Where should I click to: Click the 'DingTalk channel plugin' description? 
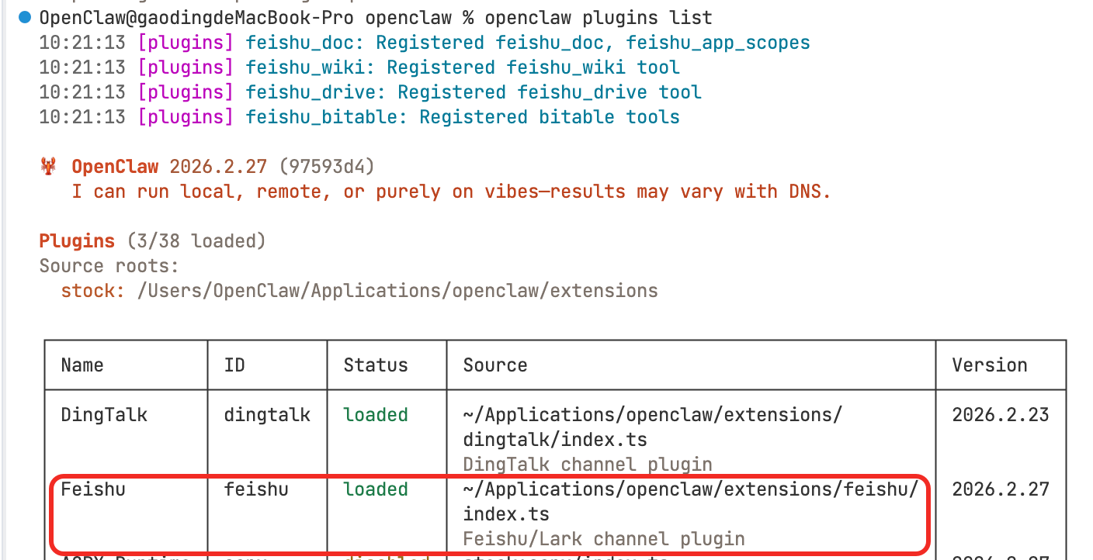(x=588, y=465)
